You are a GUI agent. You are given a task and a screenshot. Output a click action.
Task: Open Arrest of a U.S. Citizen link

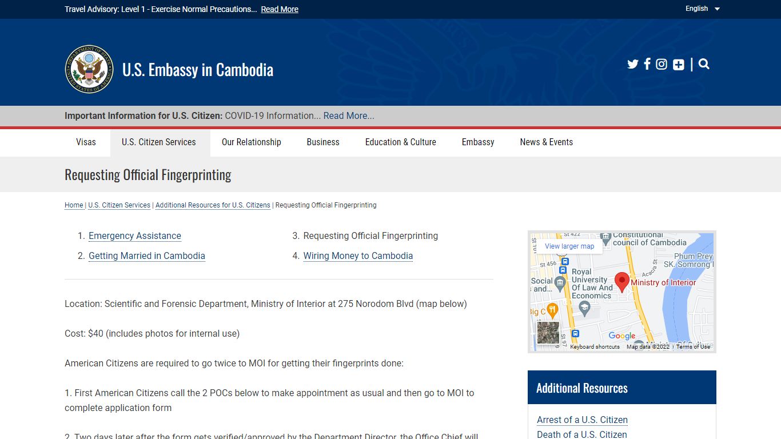point(582,420)
